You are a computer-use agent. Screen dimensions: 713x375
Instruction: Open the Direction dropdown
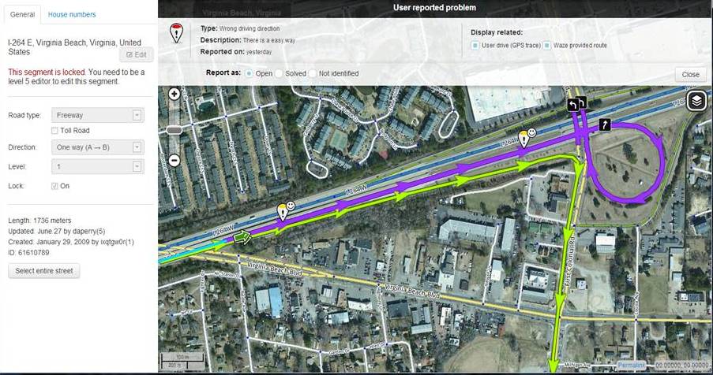click(x=98, y=147)
